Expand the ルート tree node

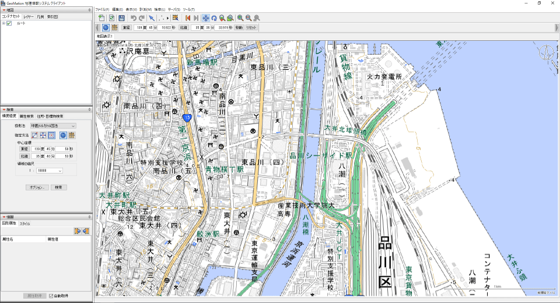point(3,23)
